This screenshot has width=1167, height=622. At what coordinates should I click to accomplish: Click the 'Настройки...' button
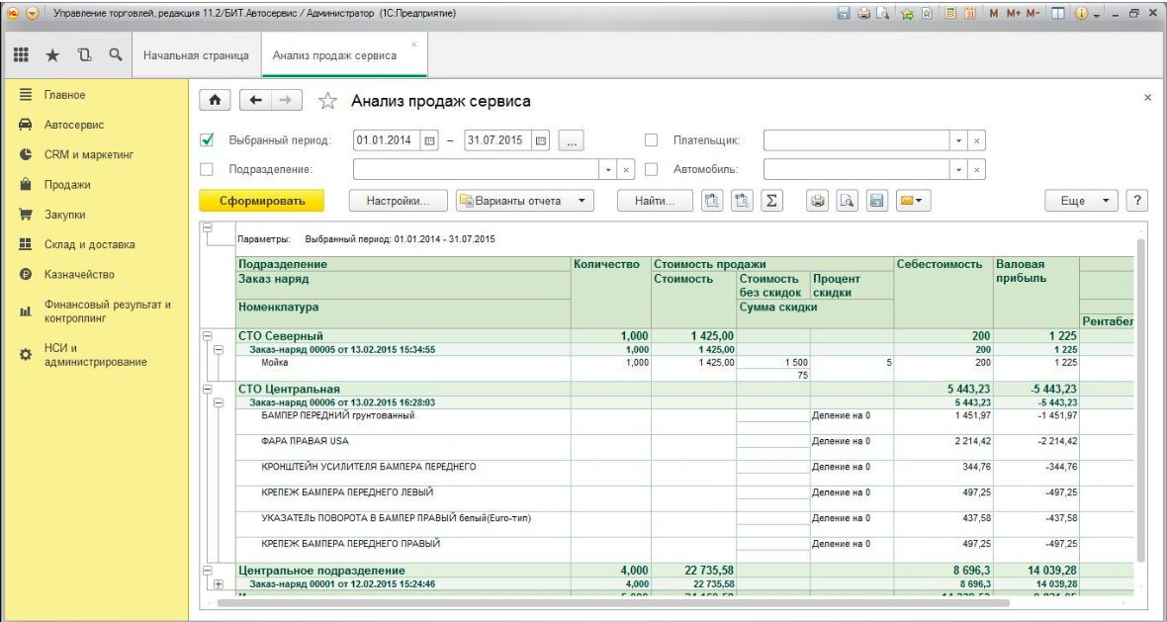(x=399, y=201)
